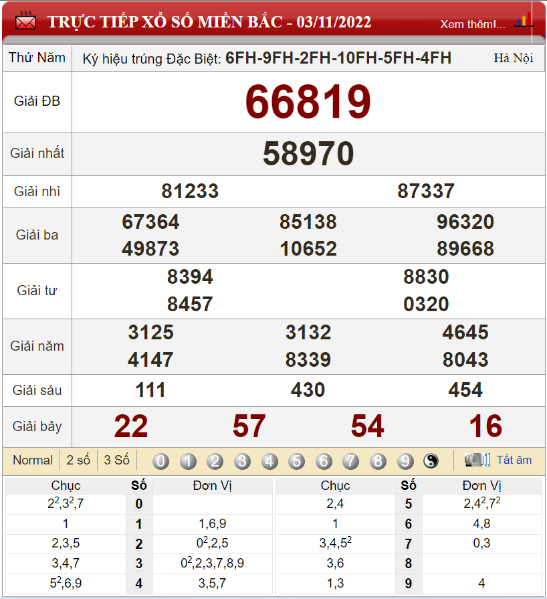Viewport: 547px width, 599px height.
Task: Switch to 3 Số view
Action: [117, 460]
